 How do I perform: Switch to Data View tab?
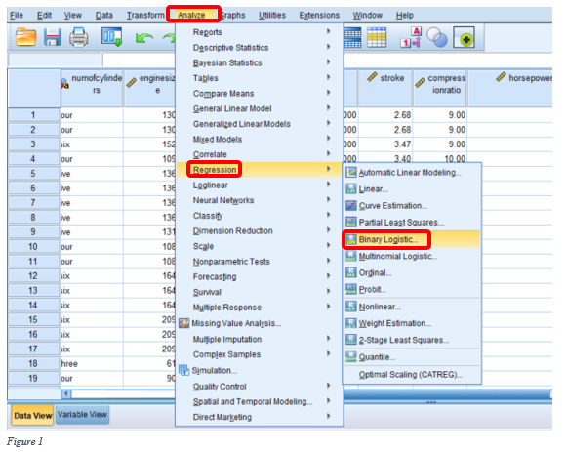(x=33, y=416)
